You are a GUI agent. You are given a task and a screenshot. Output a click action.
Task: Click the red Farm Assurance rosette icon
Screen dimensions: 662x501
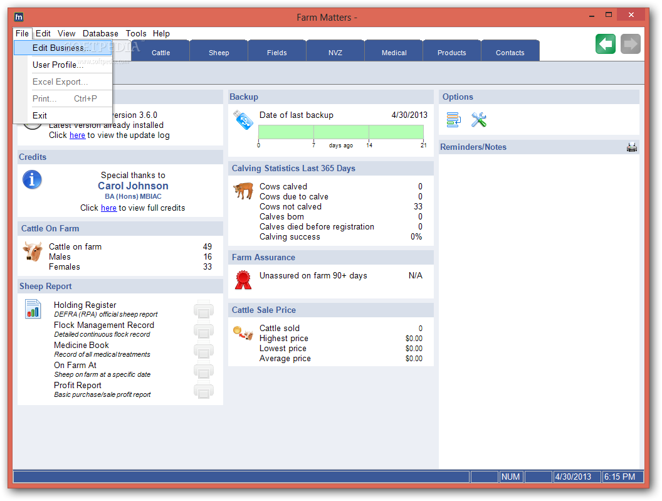(x=243, y=280)
